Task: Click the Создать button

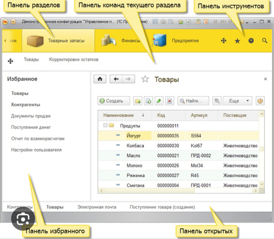Action: click(x=114, y=101)
